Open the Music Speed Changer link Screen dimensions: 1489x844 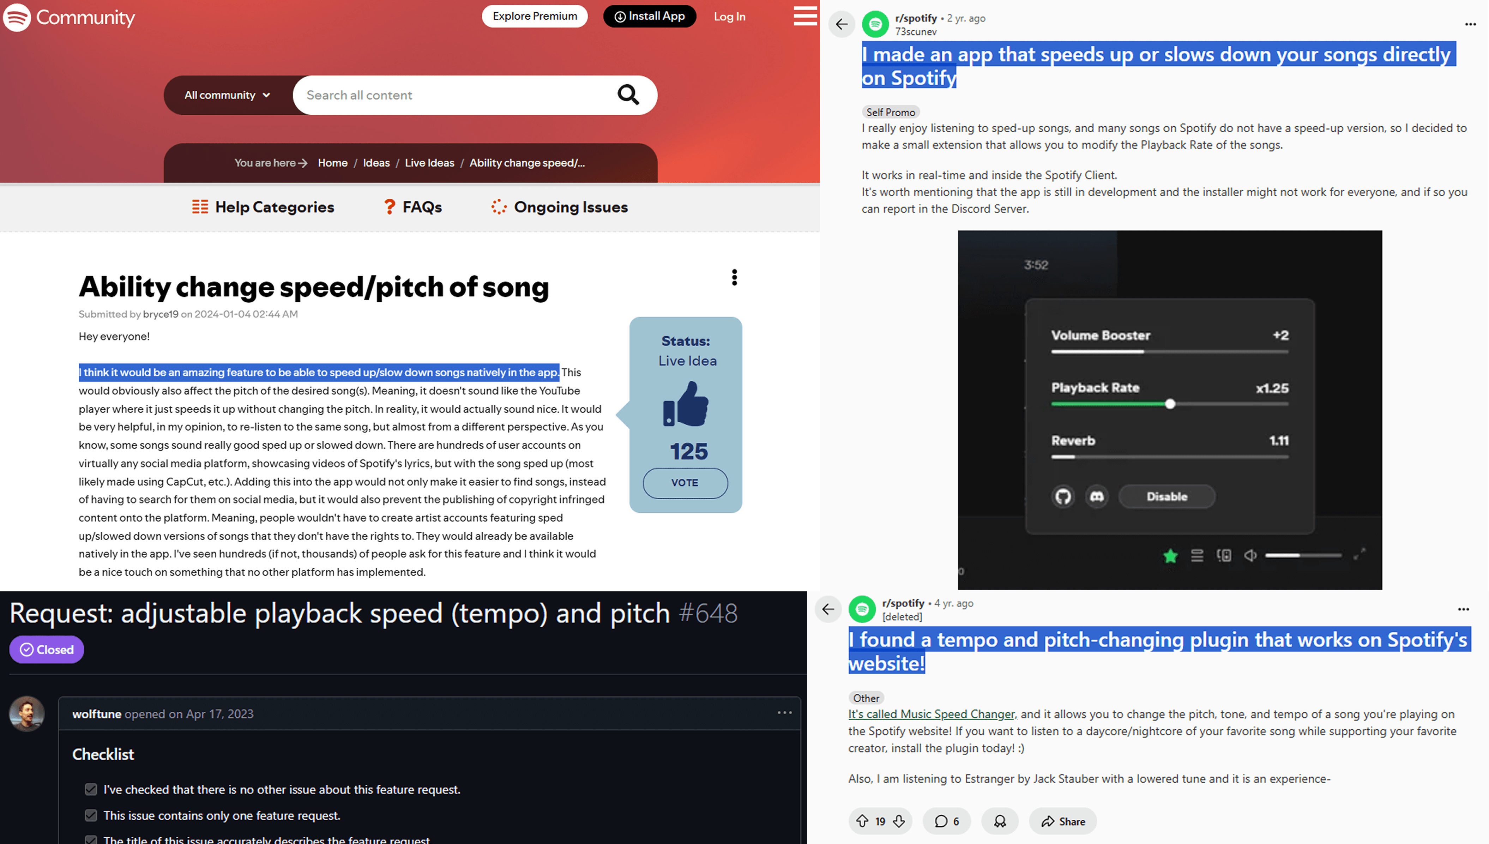click(x=932, y=714)
